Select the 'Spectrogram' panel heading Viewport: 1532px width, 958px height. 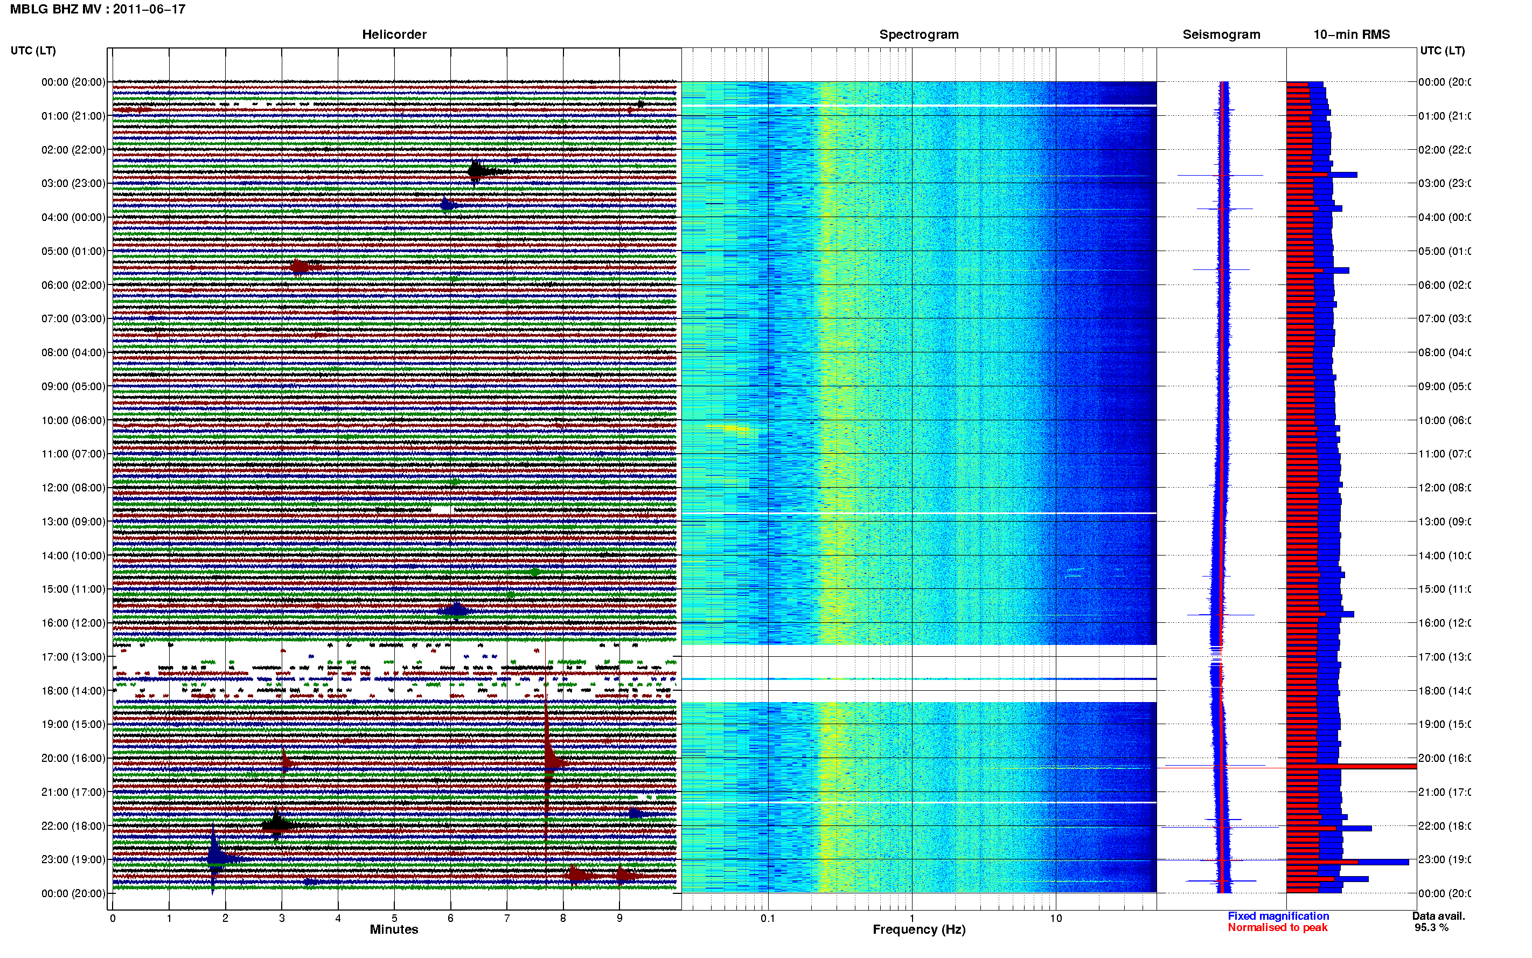click(x=918, y=34)
